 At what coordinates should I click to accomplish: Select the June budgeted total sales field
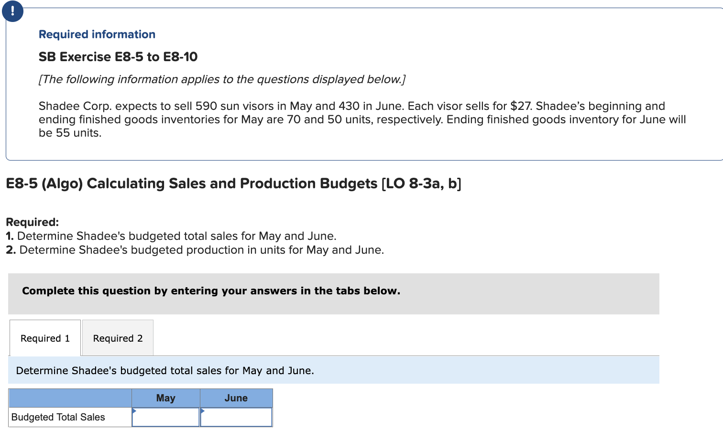point(236,417)
